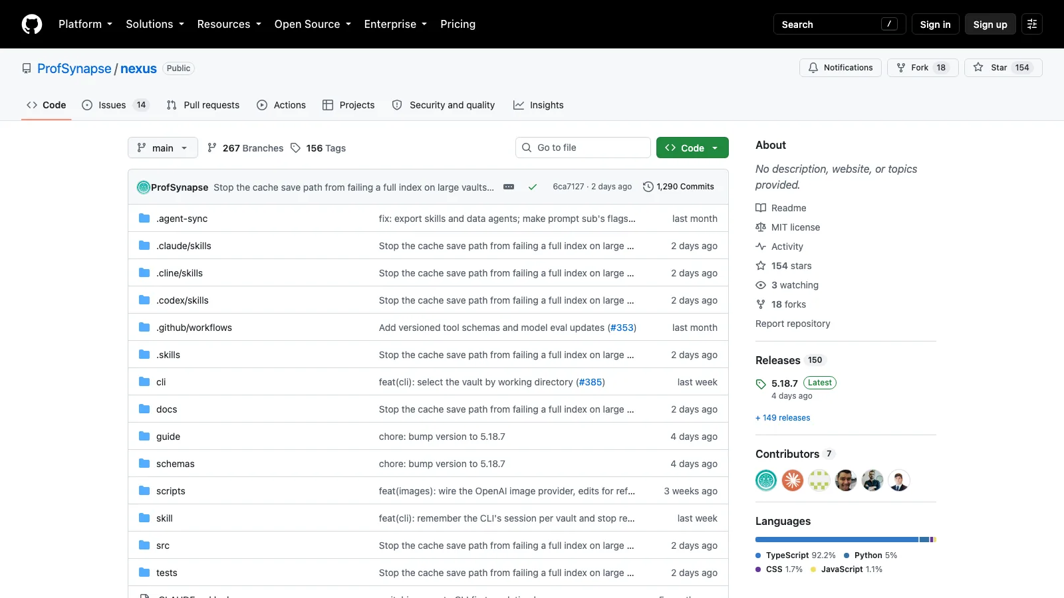Open the green pixelated contributor avatar
Screen dimensions: 1064x598
coord(819,480)
